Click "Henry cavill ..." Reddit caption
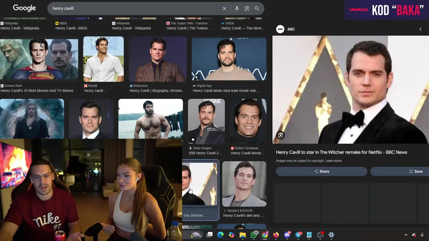Screen dimensions: 429x241 tap(96, 91)
